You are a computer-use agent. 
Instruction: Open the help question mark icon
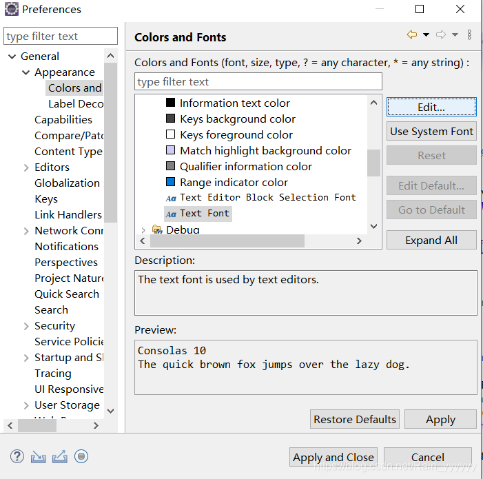coord(17,456)
